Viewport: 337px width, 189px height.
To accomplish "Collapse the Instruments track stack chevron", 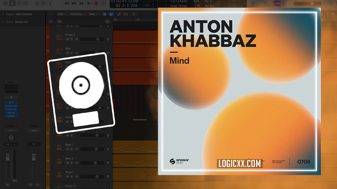I will point(53,119).
